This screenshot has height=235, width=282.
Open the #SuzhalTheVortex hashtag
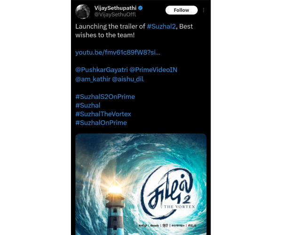tap(103, 114)
